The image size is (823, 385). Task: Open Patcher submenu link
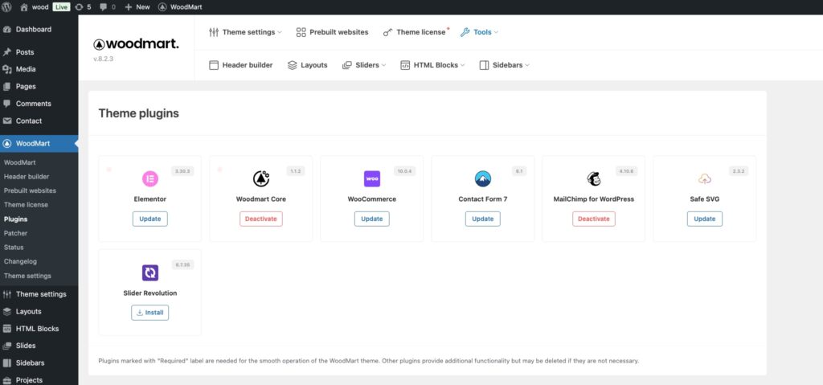click(16, 233)
